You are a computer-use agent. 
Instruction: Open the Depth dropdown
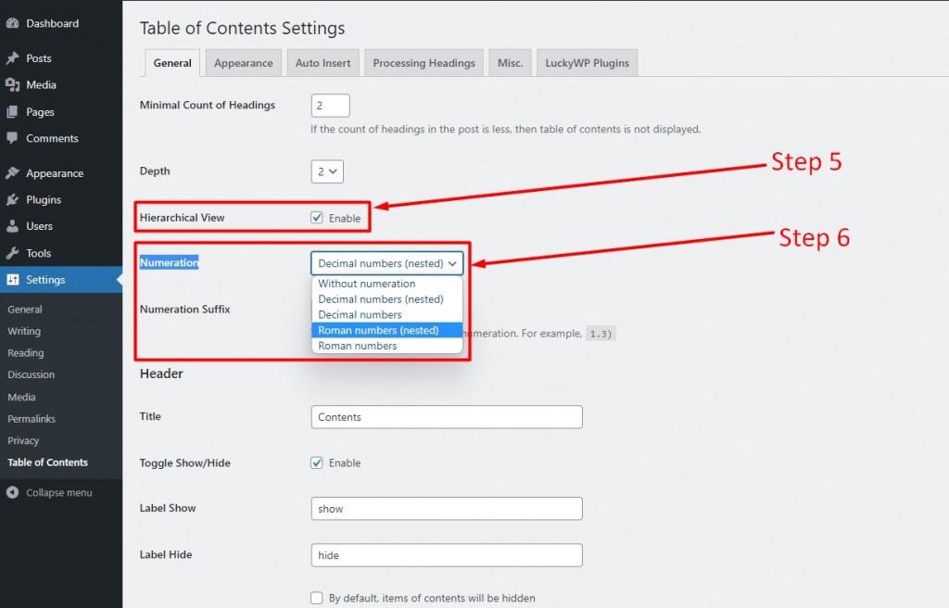pyautogui.click(x=327, y=171)
